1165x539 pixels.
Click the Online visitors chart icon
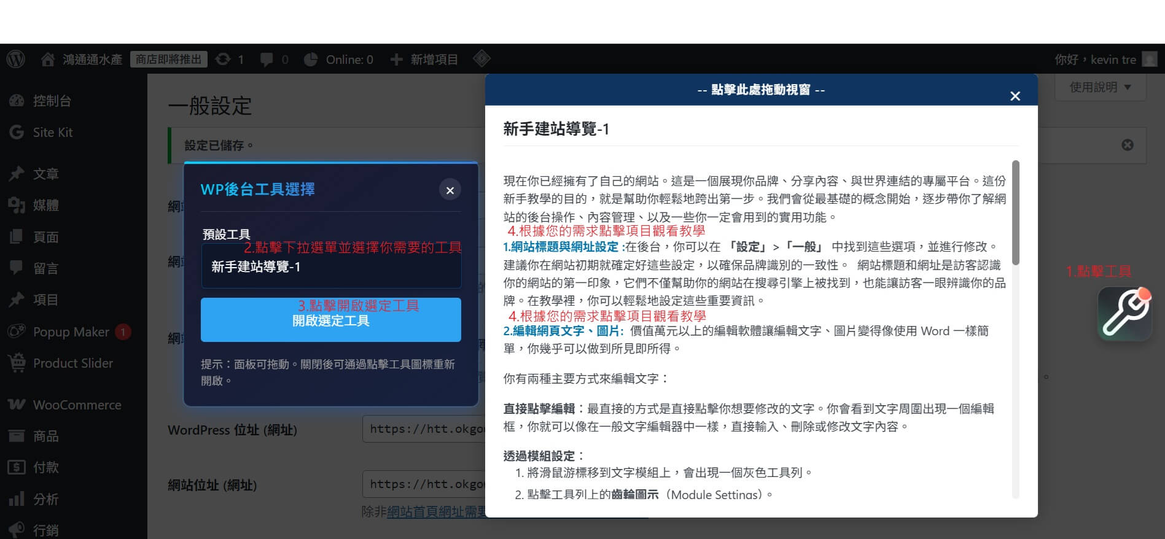point(311,59)
